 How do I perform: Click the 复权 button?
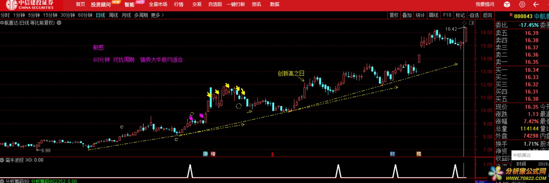point(394,15)
